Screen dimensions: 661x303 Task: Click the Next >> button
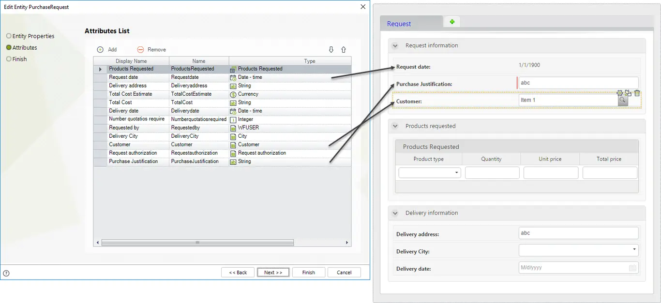273,273
